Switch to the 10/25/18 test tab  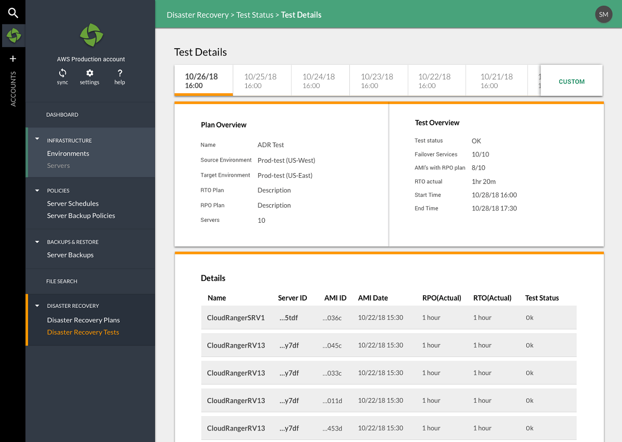tap(261, 80)
